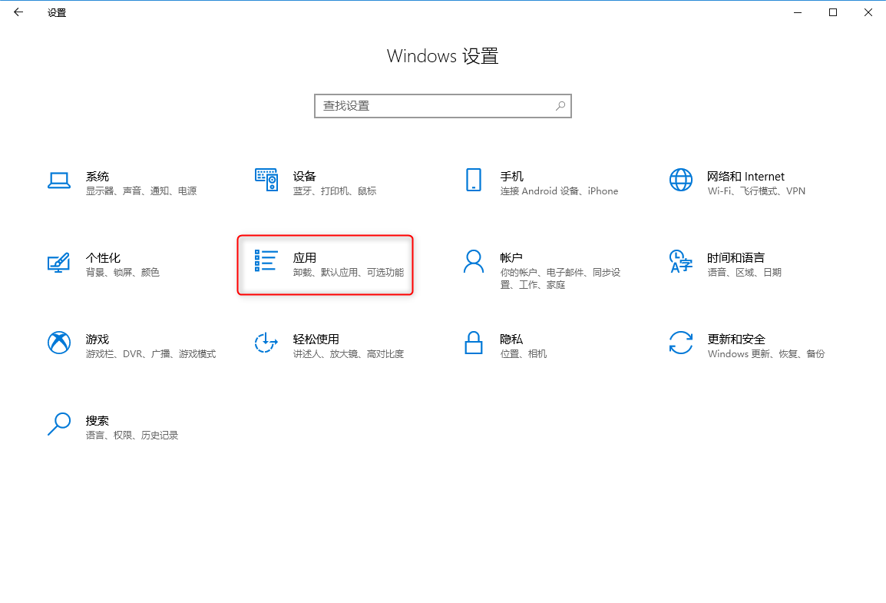
Task: Click the search magnifier in 查找设置 box
Action: 560,106
